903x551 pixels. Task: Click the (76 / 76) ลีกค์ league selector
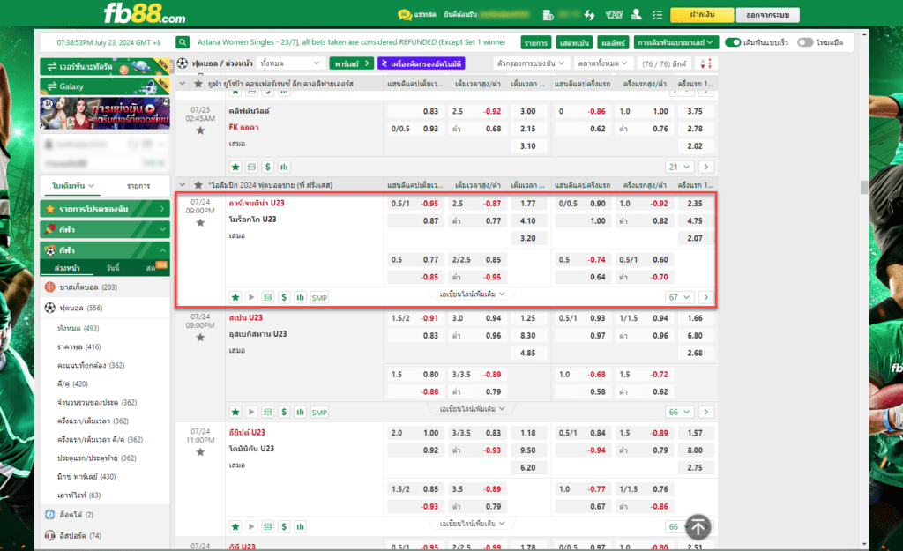664,63
